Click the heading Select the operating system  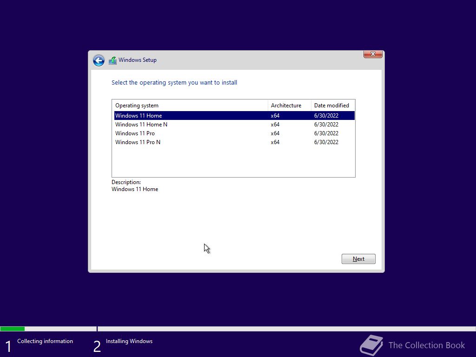point(174,83)
